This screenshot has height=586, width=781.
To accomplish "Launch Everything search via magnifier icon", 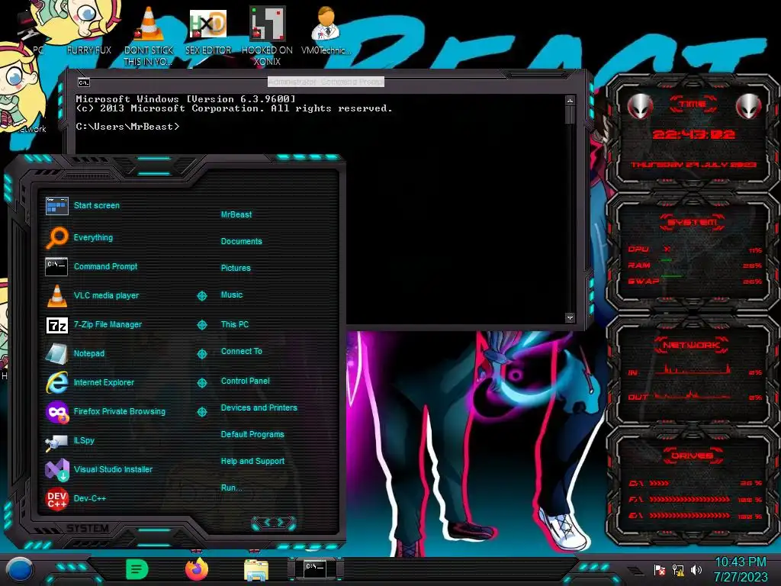I will pyautogui.click(x=56, y=237).
